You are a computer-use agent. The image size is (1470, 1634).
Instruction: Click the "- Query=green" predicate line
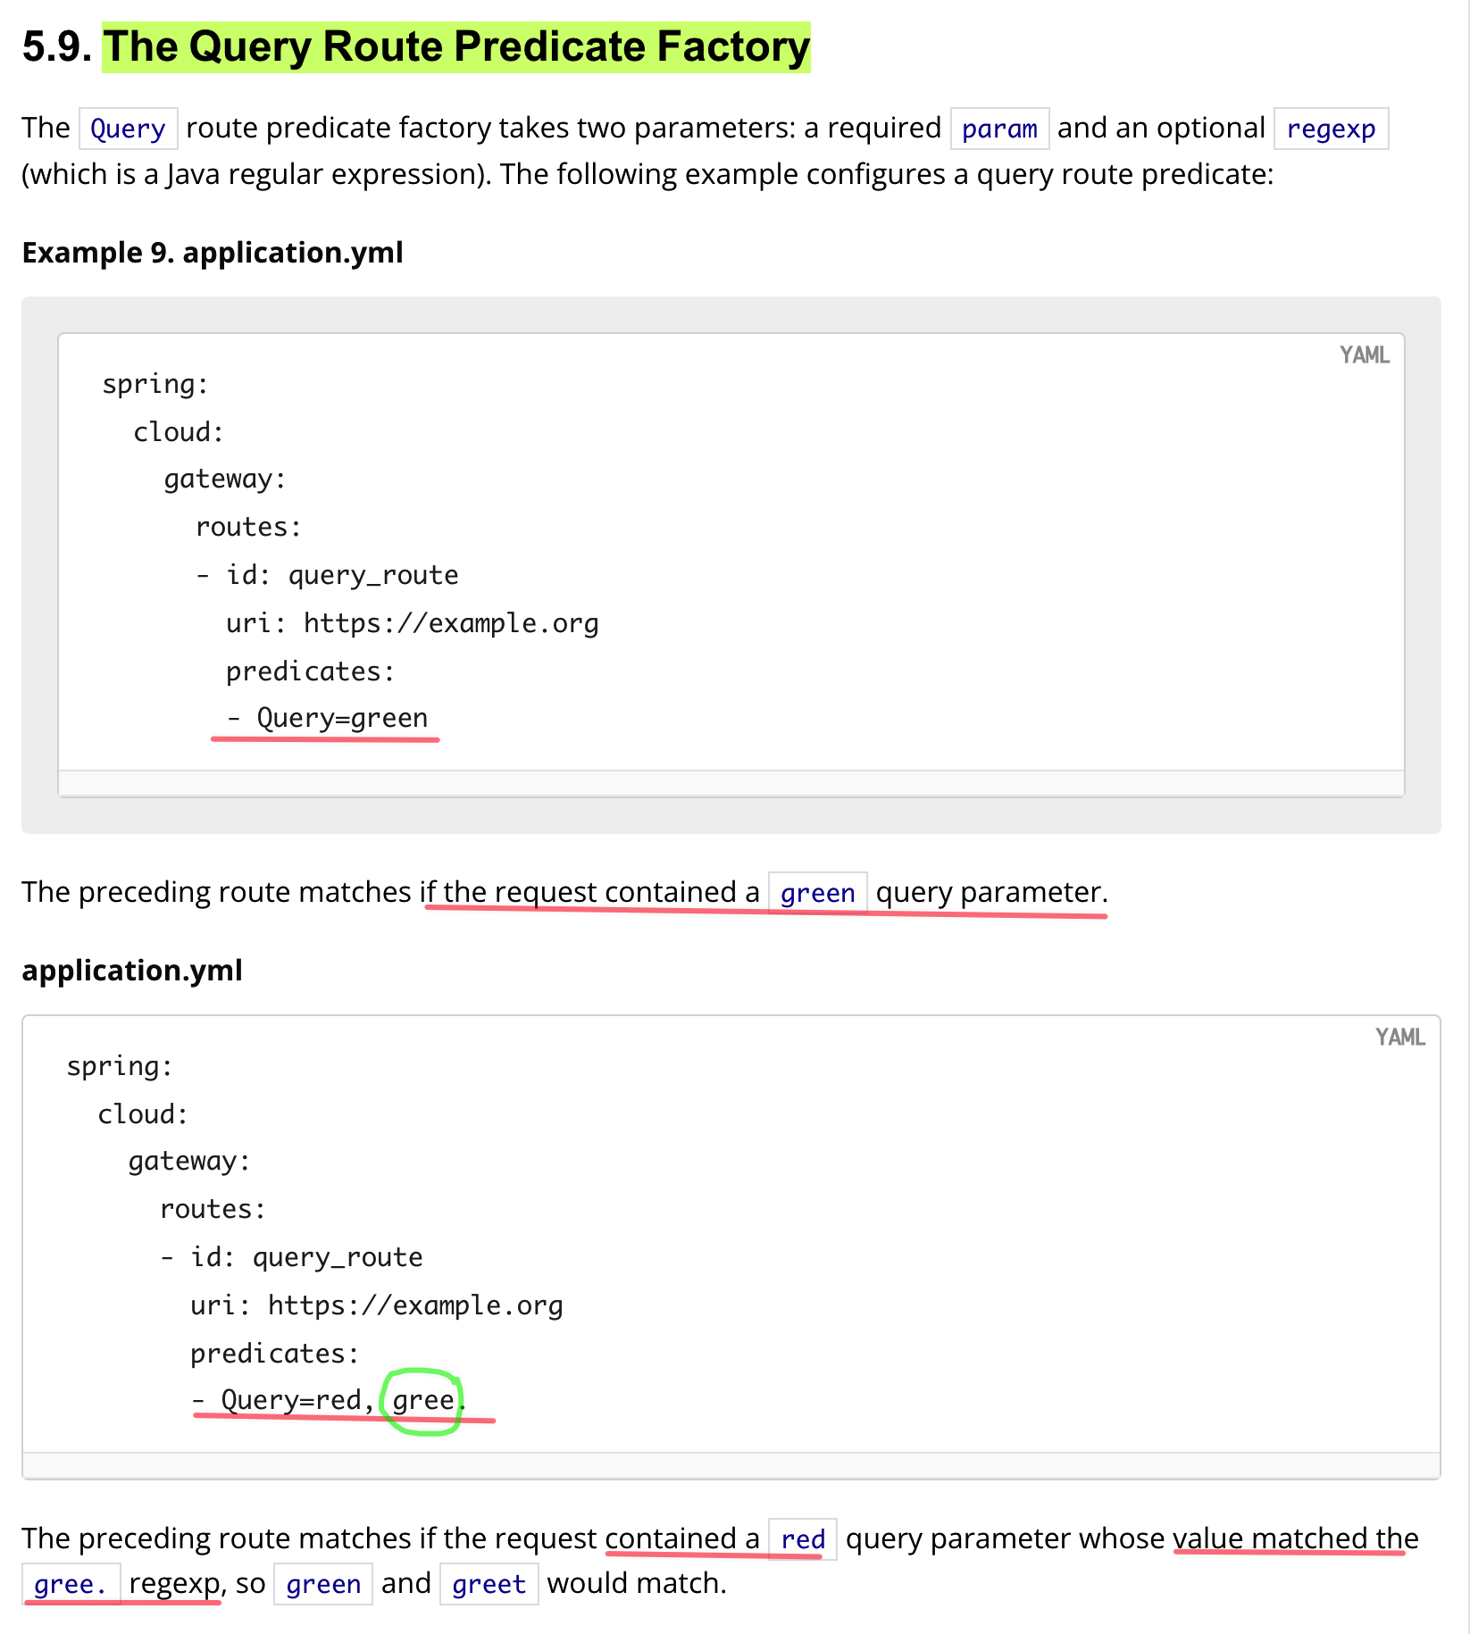(327, 718)
